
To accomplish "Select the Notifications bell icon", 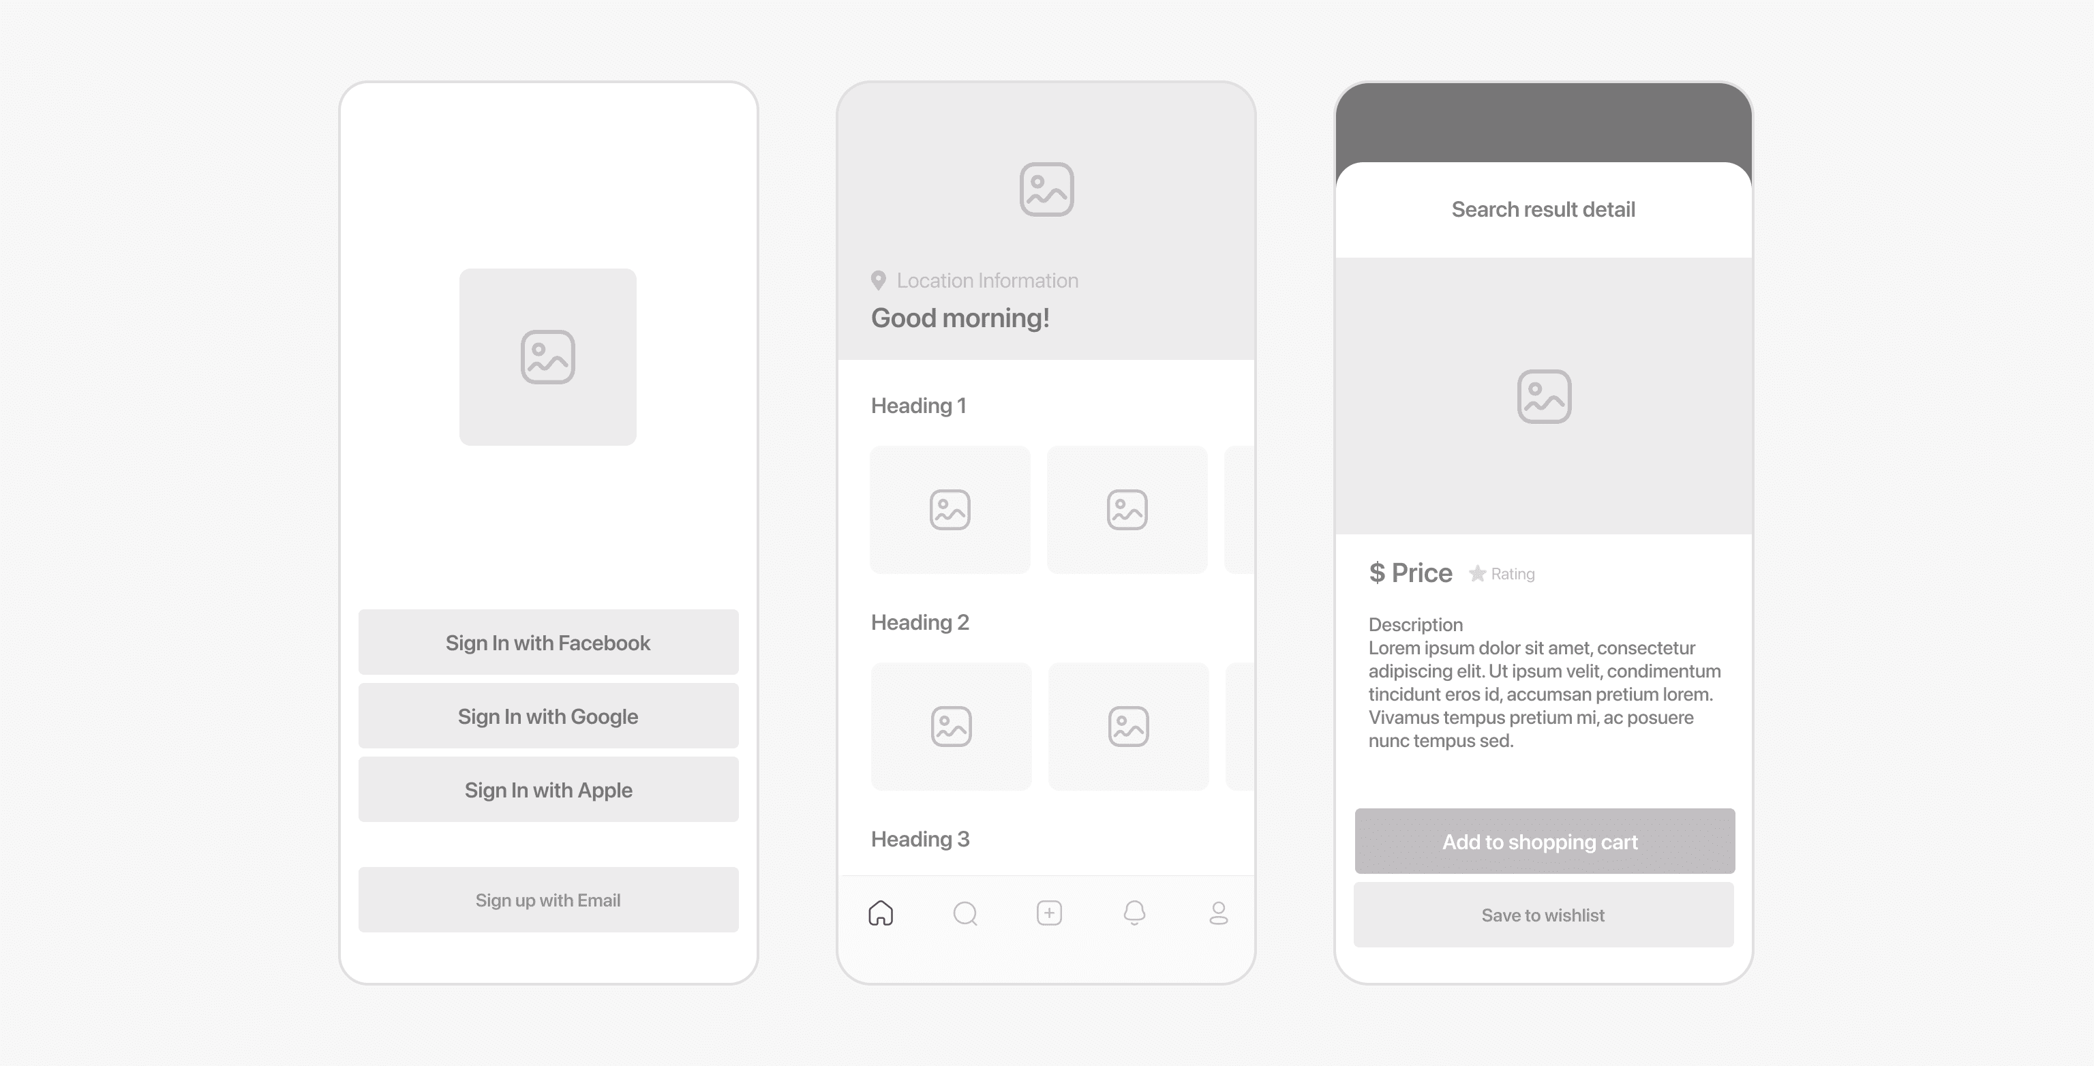I will (1133, 913).
